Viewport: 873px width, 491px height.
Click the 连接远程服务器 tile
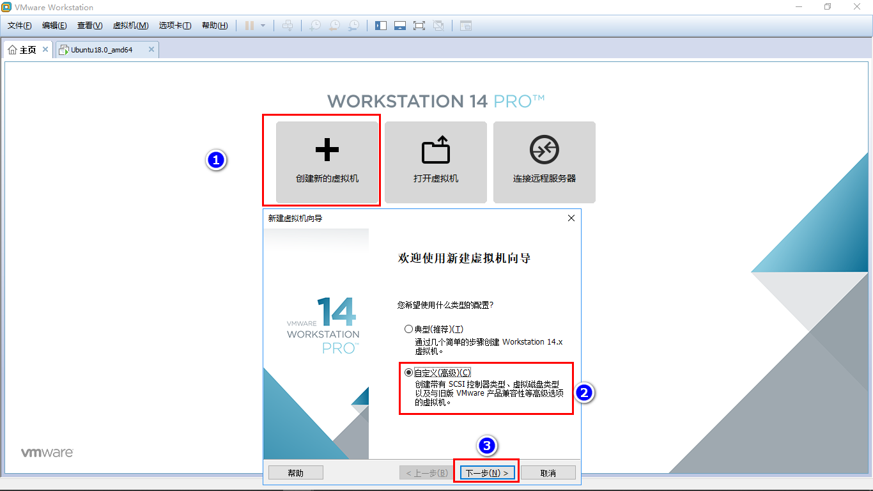click(x=545, y=162)
